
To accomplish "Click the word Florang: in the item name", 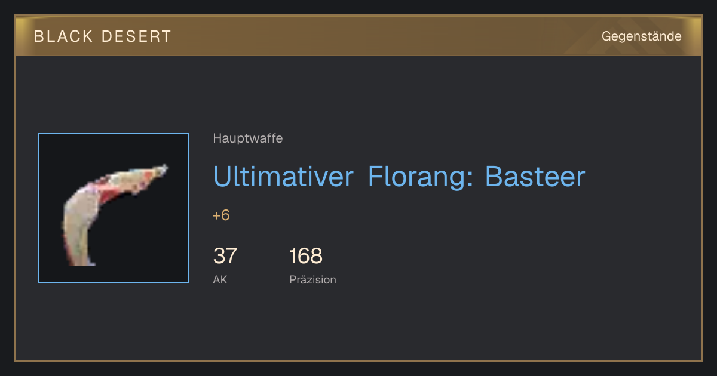I will pyautogui.click(x=421, y=177).
